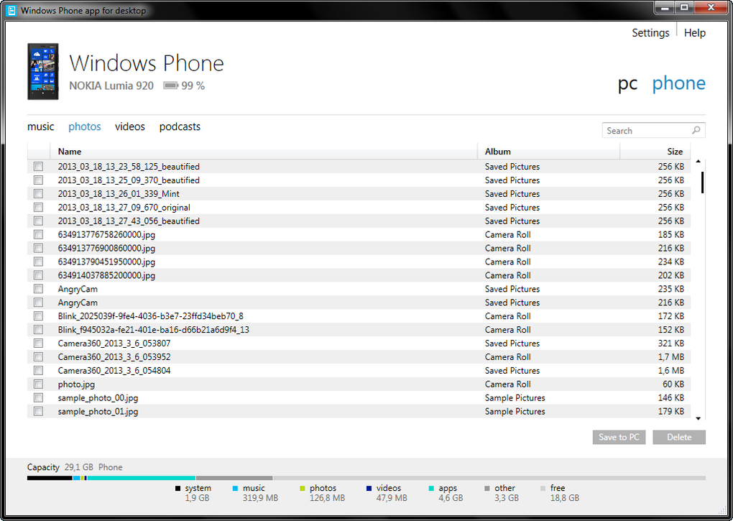Click the Capacity 29,1 GB label
The height and width of the screenshot is (521, 733).
pos(60,467)
